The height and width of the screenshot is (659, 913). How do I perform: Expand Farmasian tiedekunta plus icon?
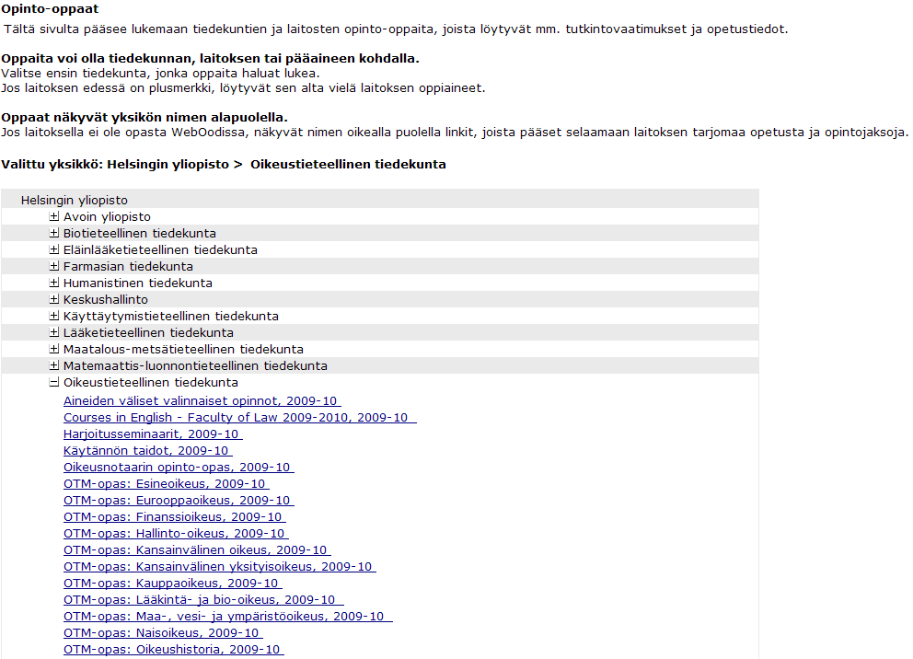pos(54,266)
